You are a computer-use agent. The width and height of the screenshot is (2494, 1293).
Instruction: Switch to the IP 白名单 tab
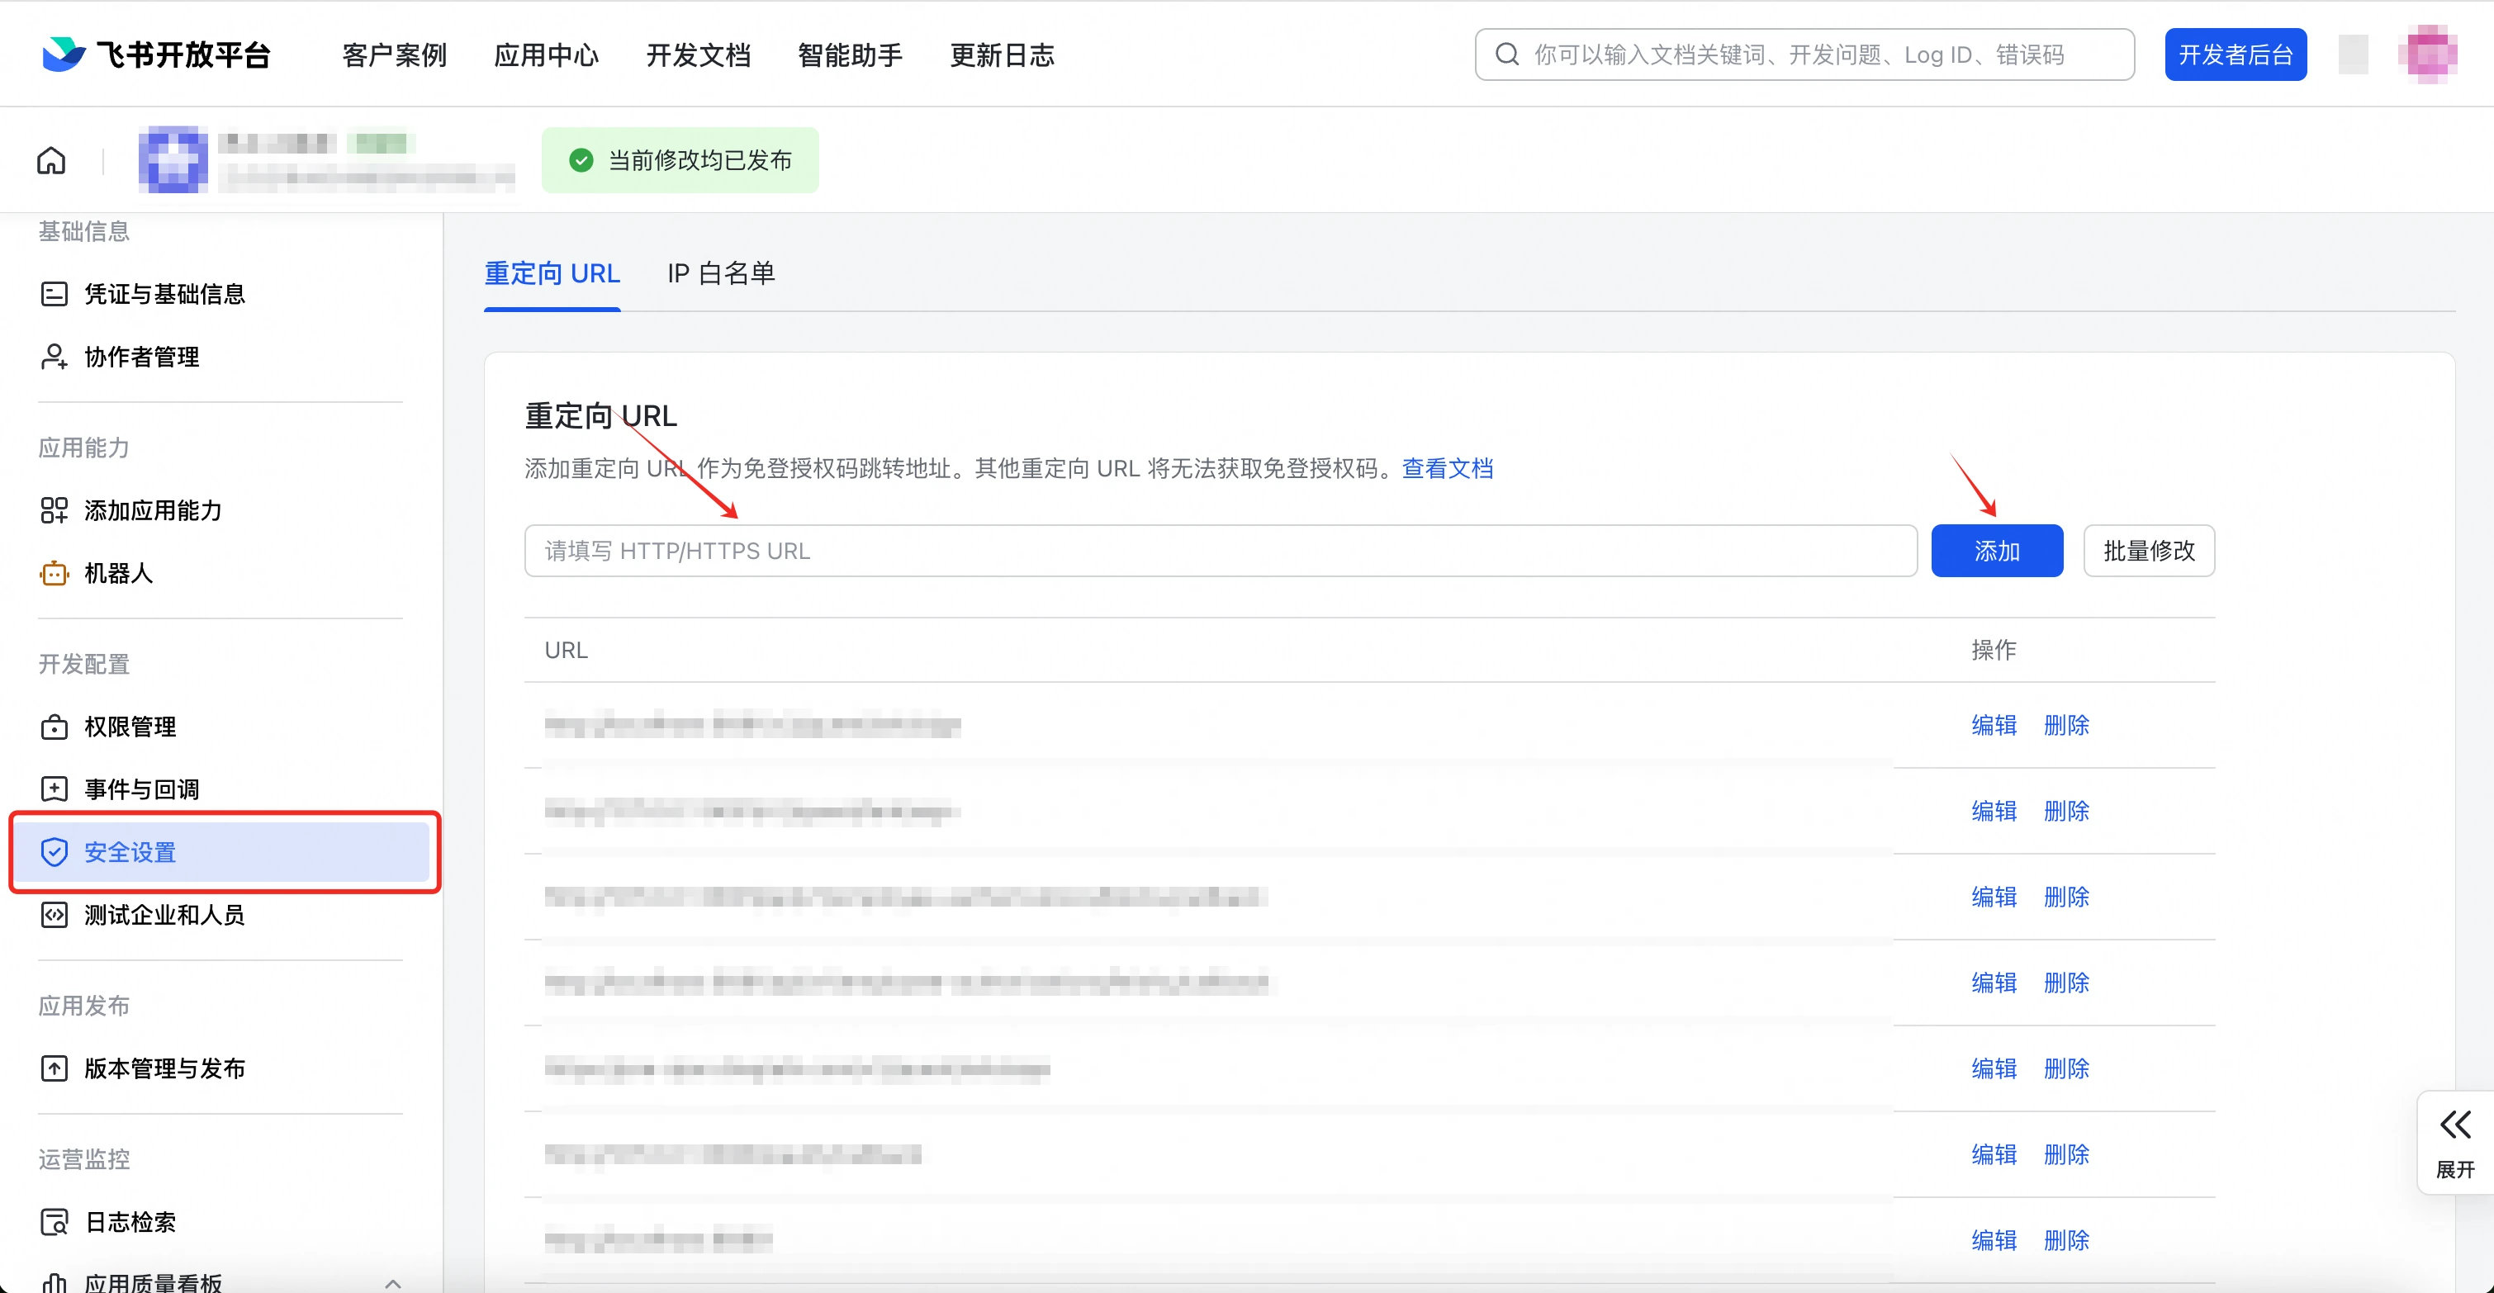721,274
